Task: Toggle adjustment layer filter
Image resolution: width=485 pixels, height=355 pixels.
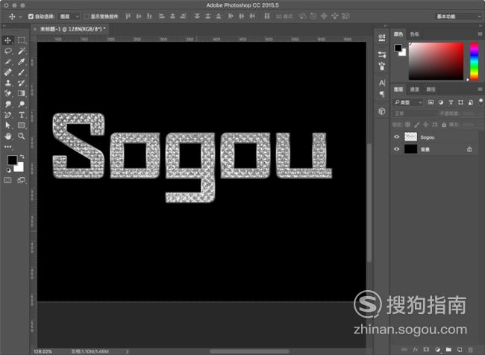Action: 441,102
